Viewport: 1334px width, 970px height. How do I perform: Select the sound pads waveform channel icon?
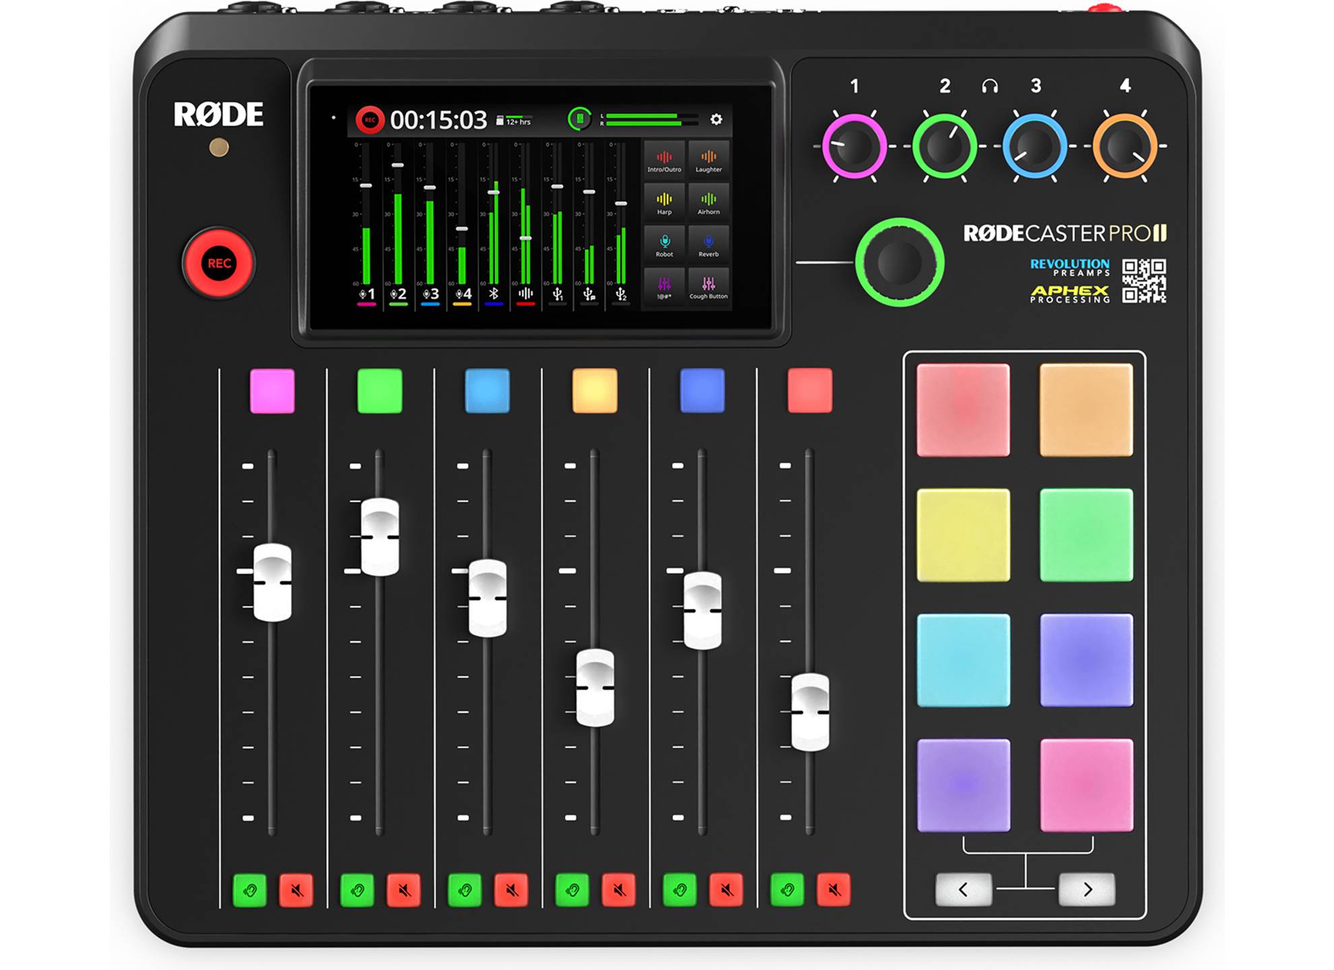[x=526, y=294]
